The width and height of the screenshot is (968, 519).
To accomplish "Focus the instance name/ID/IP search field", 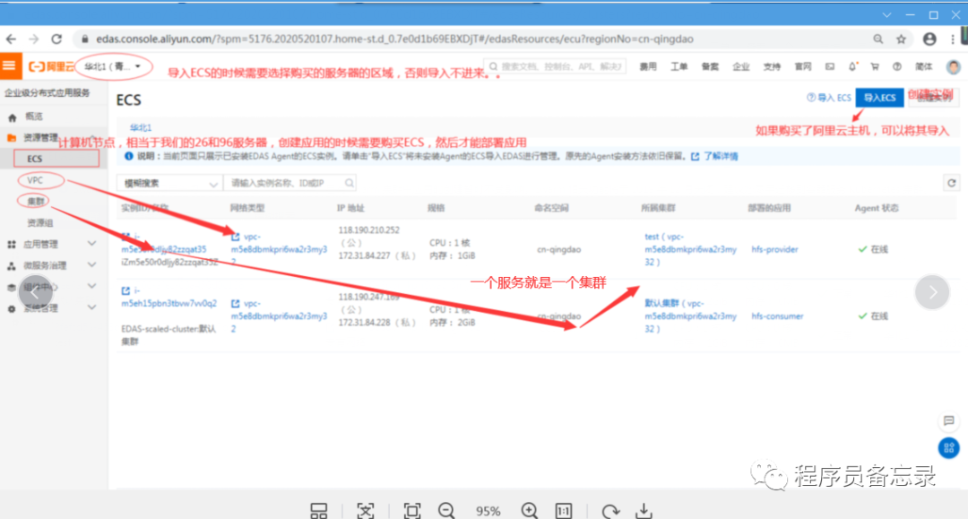I will 289,183.
